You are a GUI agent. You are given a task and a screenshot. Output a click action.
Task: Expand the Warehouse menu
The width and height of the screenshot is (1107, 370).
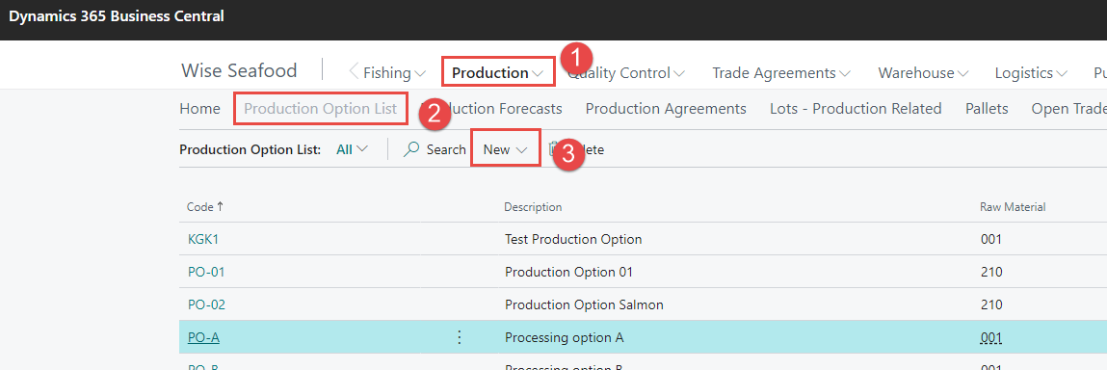coord(923,72)
